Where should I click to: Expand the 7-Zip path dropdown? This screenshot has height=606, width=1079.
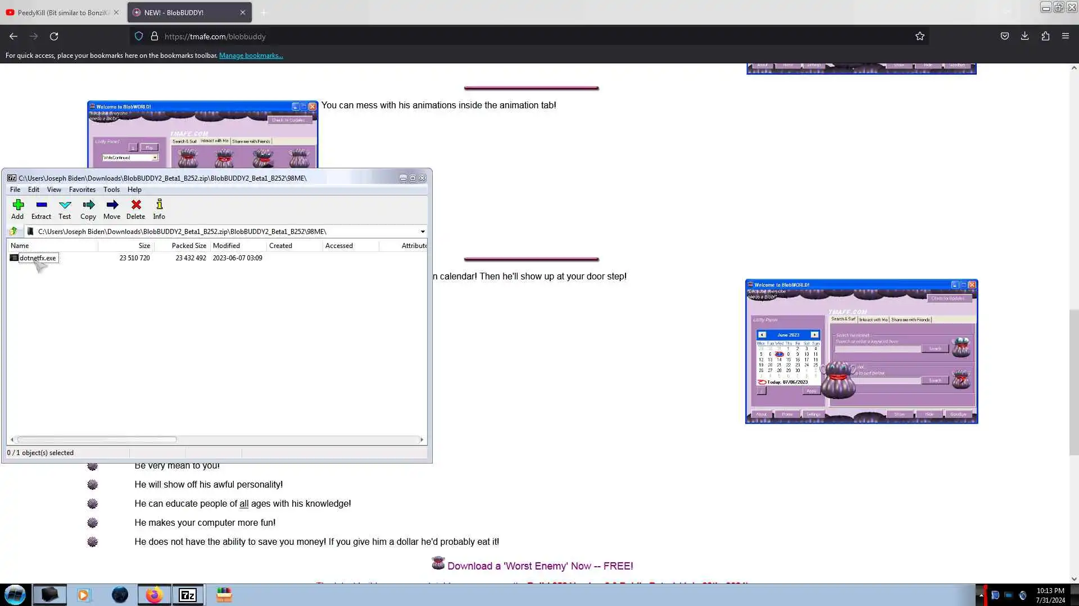[423, 231]
